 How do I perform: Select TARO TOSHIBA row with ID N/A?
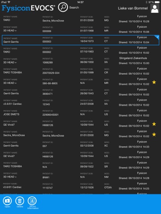80,165
